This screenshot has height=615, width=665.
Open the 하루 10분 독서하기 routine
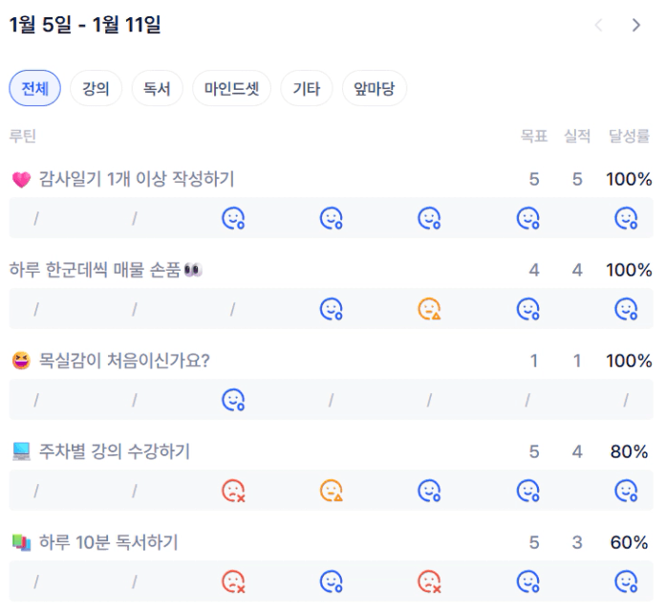[x=108, y=542]
